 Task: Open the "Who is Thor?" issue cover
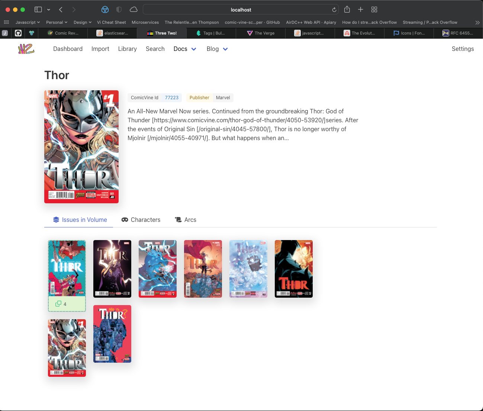(112, 334)
